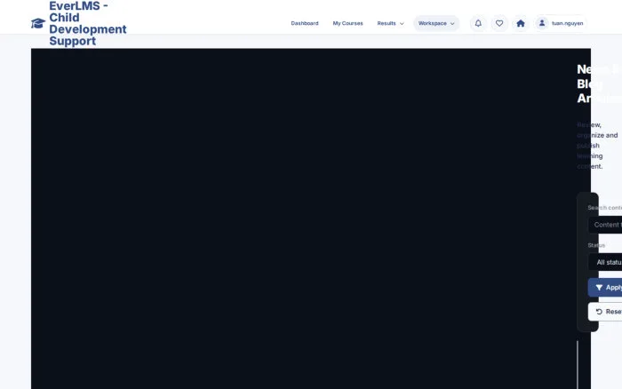Go to home via the house icon
Screen dimensions: 622x389
pyautogui.click(x=521, y=23)
